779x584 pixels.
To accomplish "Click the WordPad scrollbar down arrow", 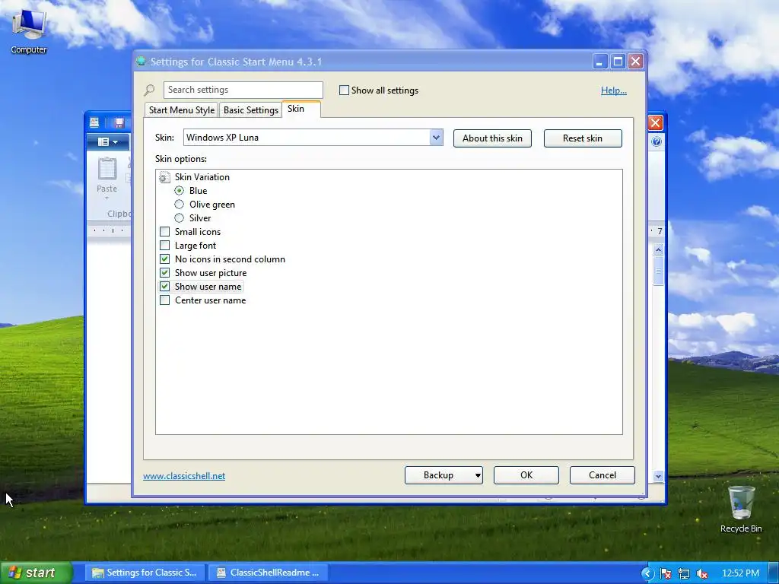I will pos(658,476).
